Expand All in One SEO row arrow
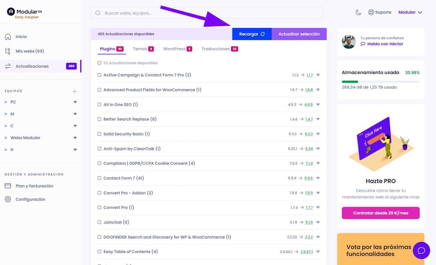Screen dimensions: 436x265 click(318, 105)
